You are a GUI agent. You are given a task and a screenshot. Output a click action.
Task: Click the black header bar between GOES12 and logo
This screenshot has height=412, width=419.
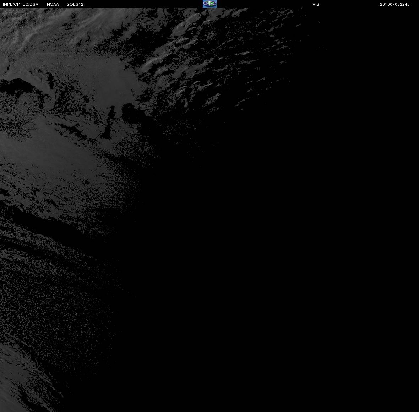143,4
